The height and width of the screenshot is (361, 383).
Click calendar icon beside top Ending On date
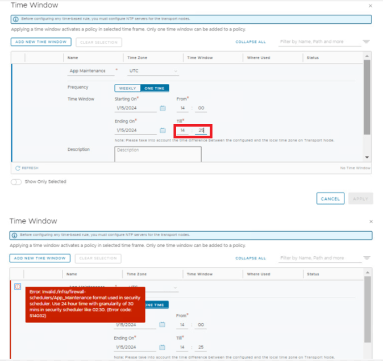pos(163,130)
